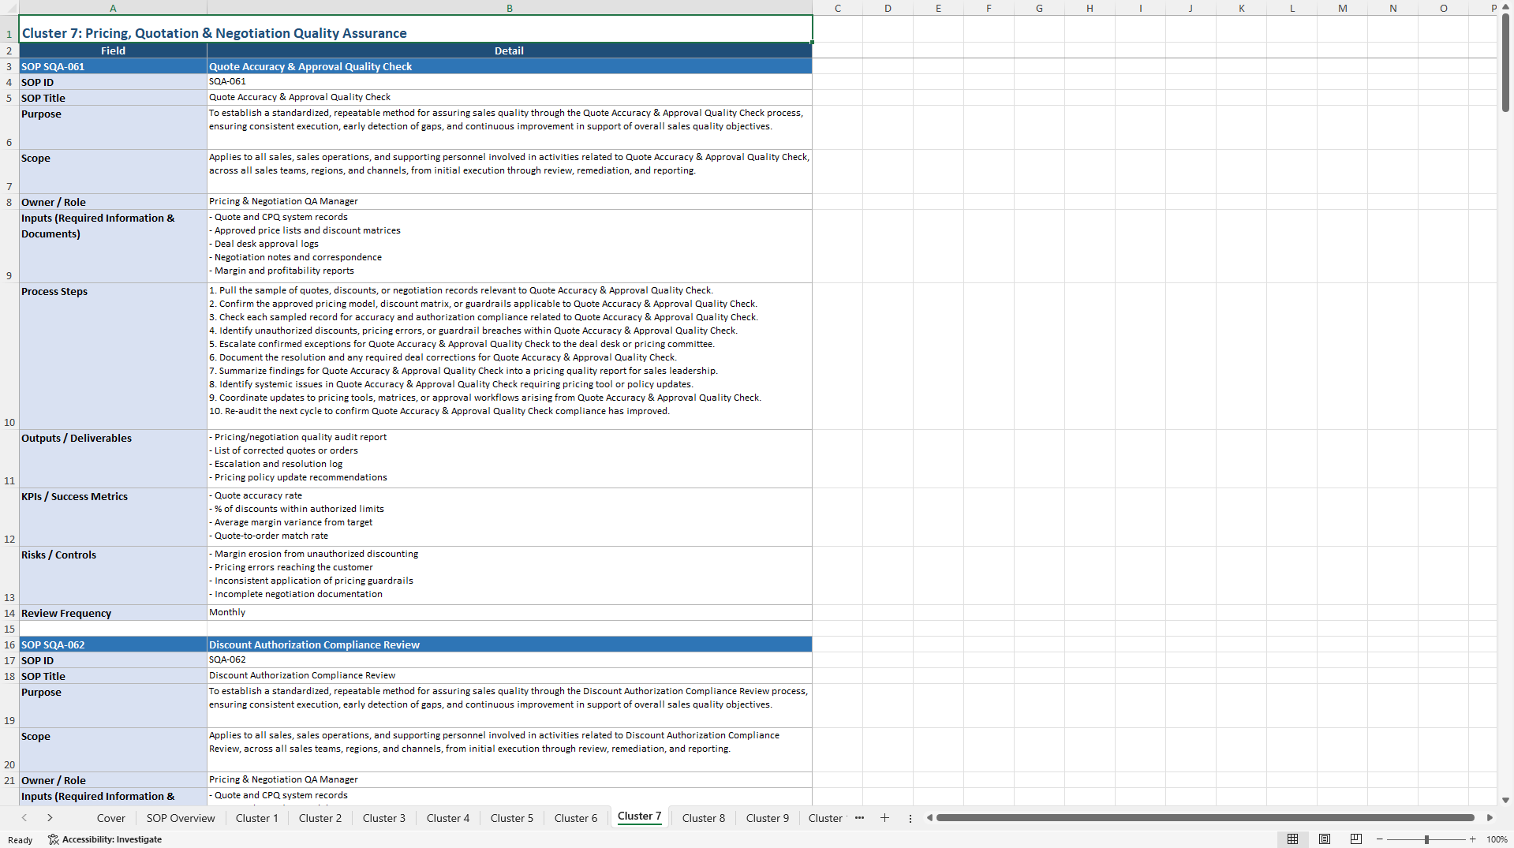Switch to Cluster 9 sheet
Image resolution: width=1514 pixels, height=848 pixels.
tap(768, 818)
